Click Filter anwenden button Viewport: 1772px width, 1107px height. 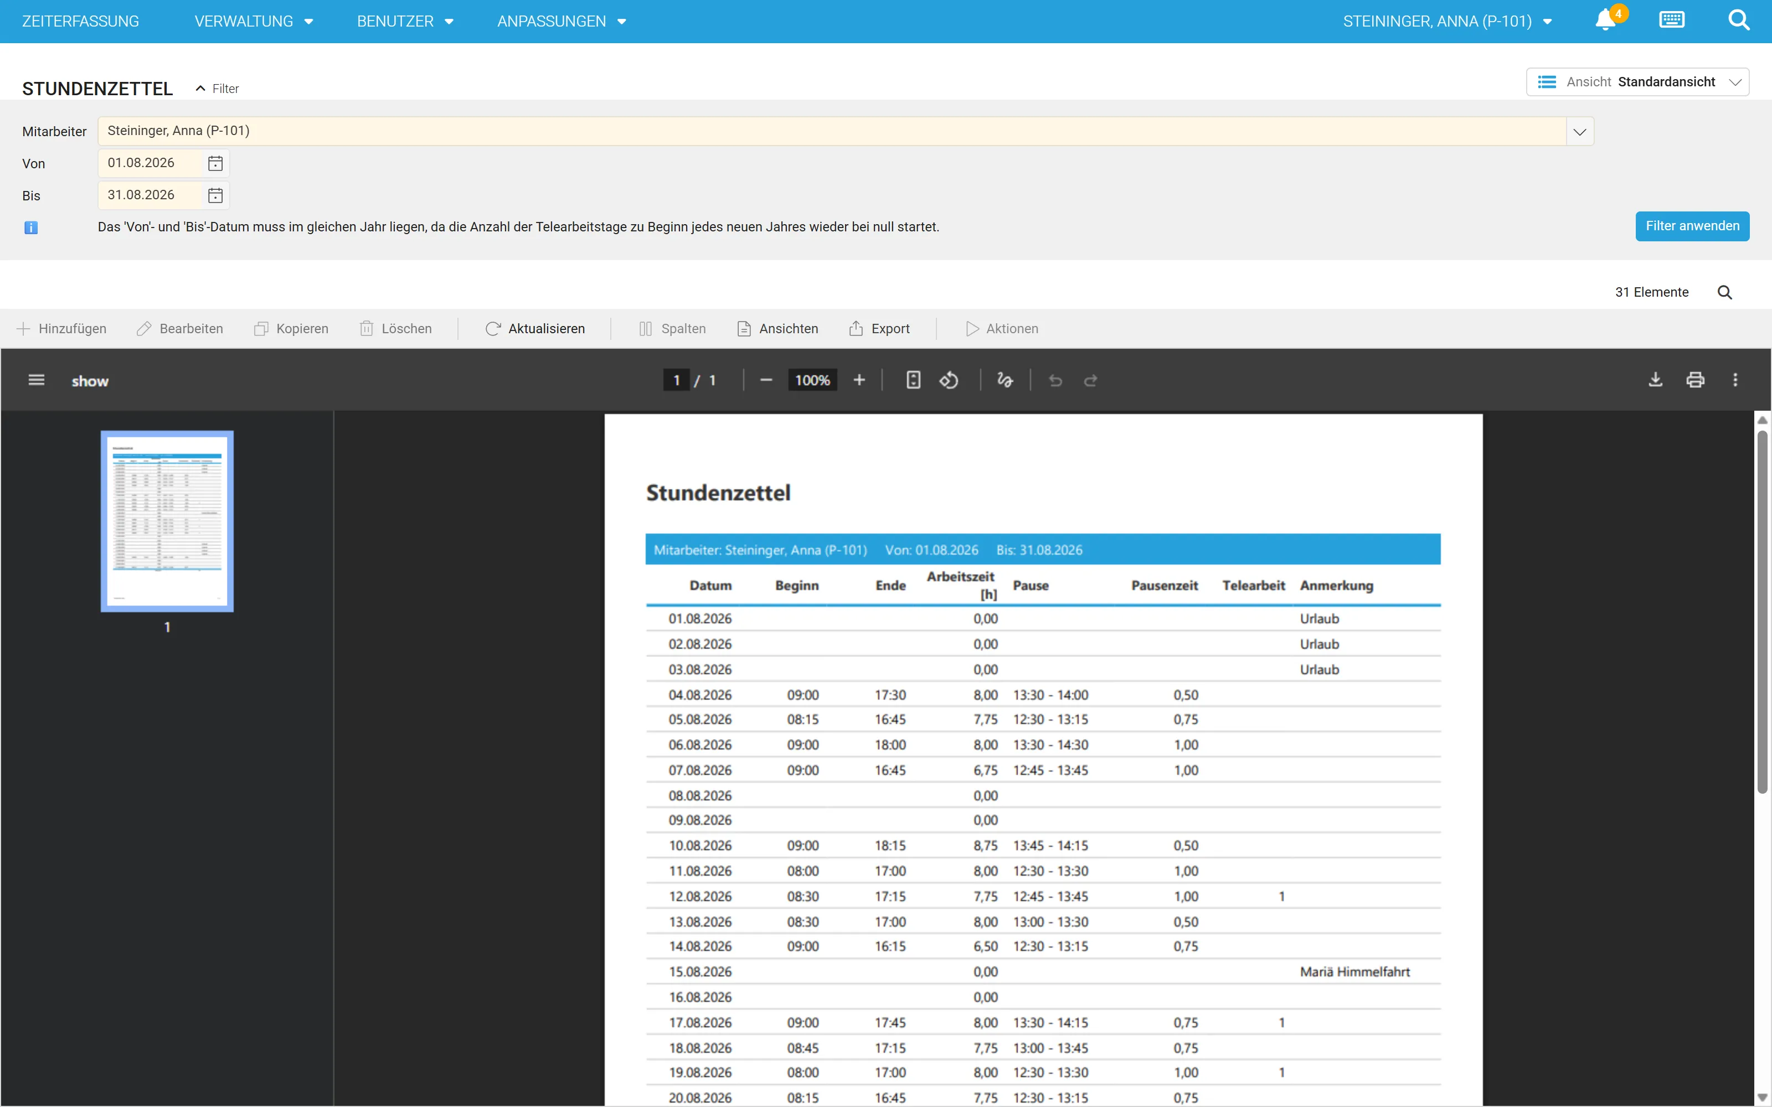1692,226
